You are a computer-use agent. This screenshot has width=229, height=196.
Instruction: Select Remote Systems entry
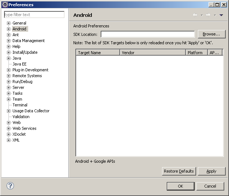(27, 76)
